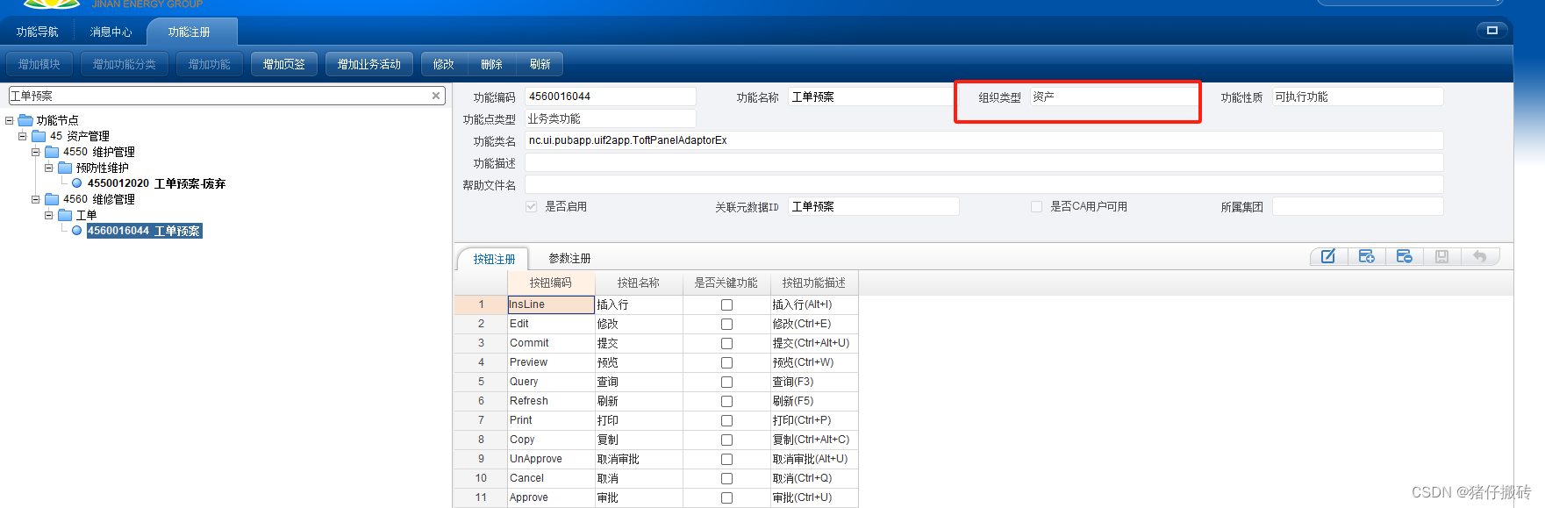
Task: Click the blue circle icon of node 4550012020
Action: pos(77,183)
